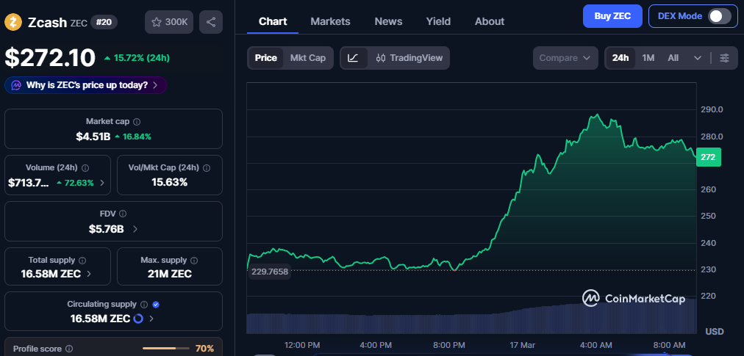Open the Compare dropdown

pyautogui.click(x=565, y=58)
